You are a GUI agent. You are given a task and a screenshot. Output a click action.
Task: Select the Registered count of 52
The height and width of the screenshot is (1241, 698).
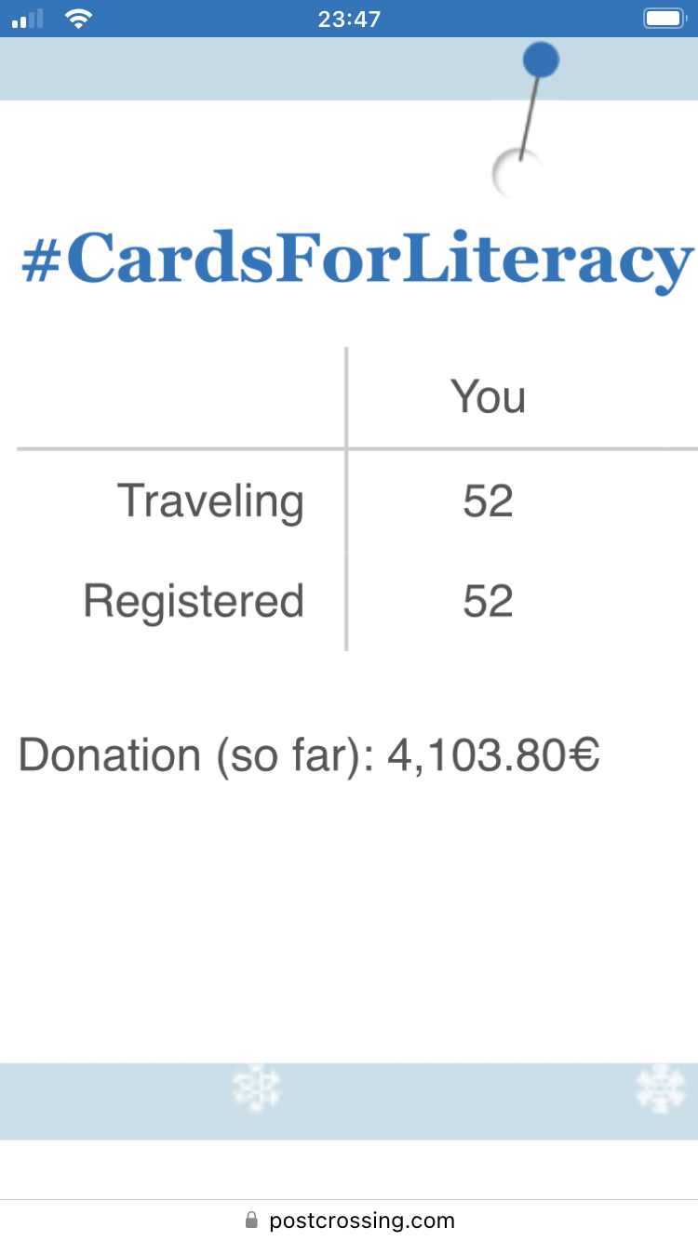pyautogui.click(x=489, y=601)
